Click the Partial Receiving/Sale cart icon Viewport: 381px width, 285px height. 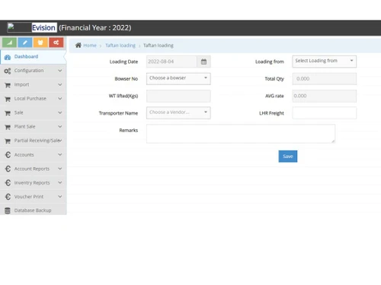pos(8,141)
